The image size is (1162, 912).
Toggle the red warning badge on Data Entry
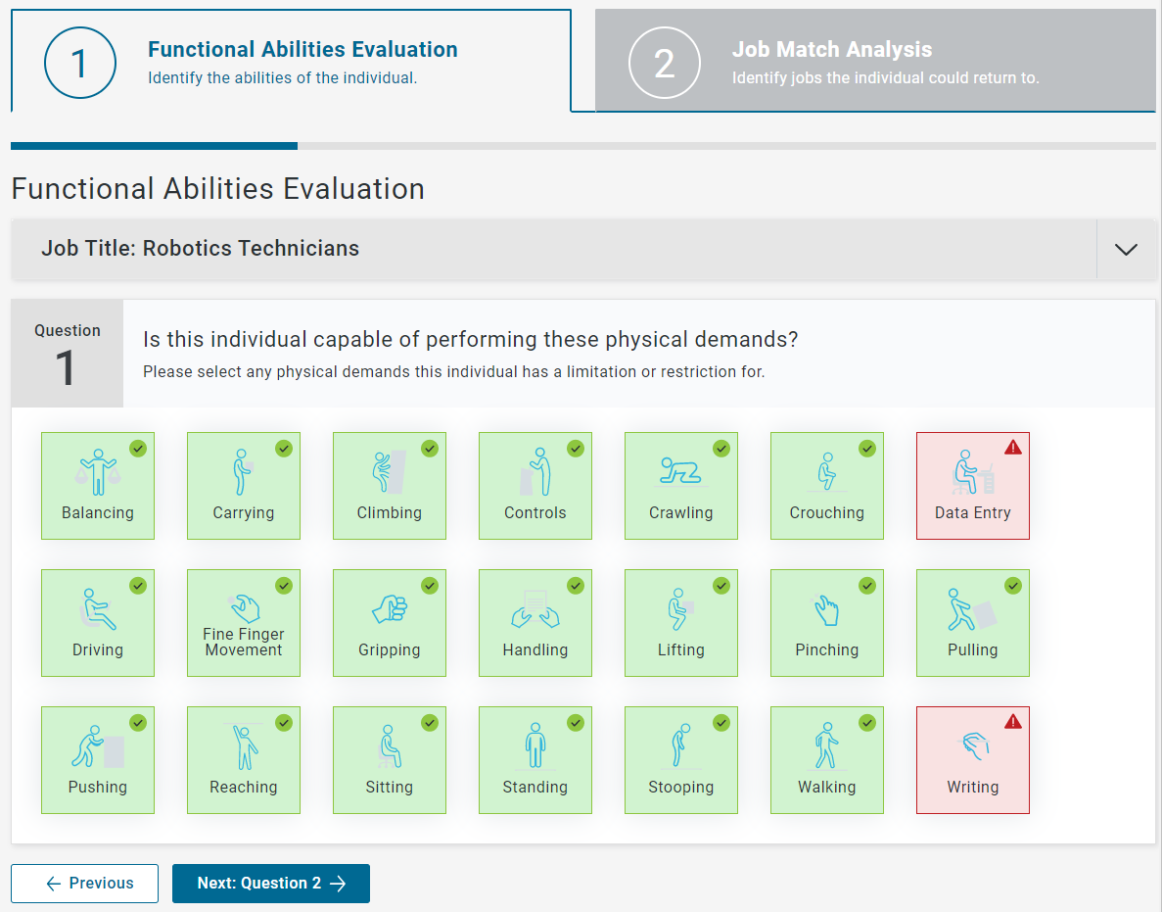[x=1013, y=448]
